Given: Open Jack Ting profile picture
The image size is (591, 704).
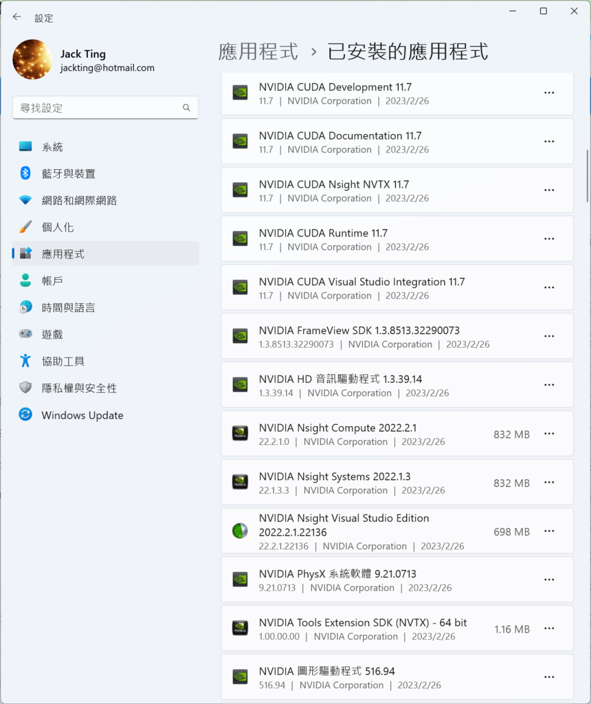Looking at the screenshot, I should [x=32, y=59].
